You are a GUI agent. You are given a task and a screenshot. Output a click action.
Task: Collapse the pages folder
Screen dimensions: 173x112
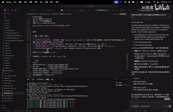(x=7, y=28)
